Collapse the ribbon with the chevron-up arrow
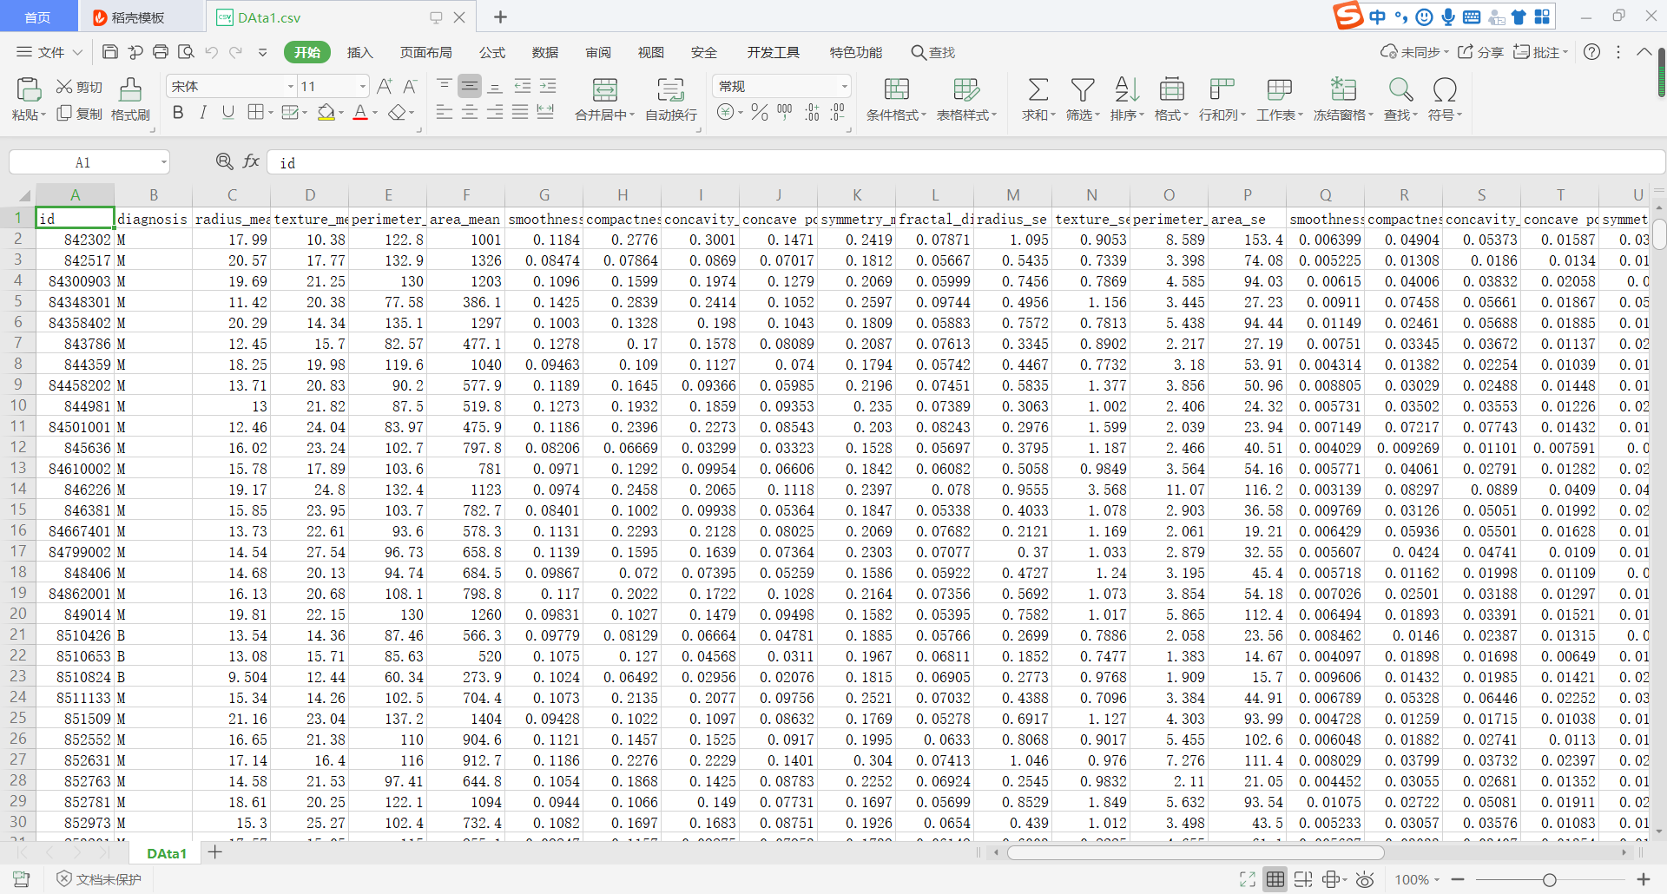1667x894 pixels. point(1644,52)
